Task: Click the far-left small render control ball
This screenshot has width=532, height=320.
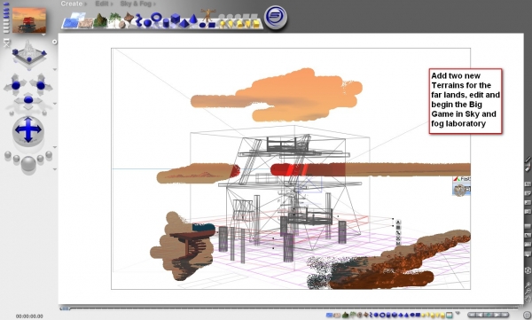Action: 8,155
